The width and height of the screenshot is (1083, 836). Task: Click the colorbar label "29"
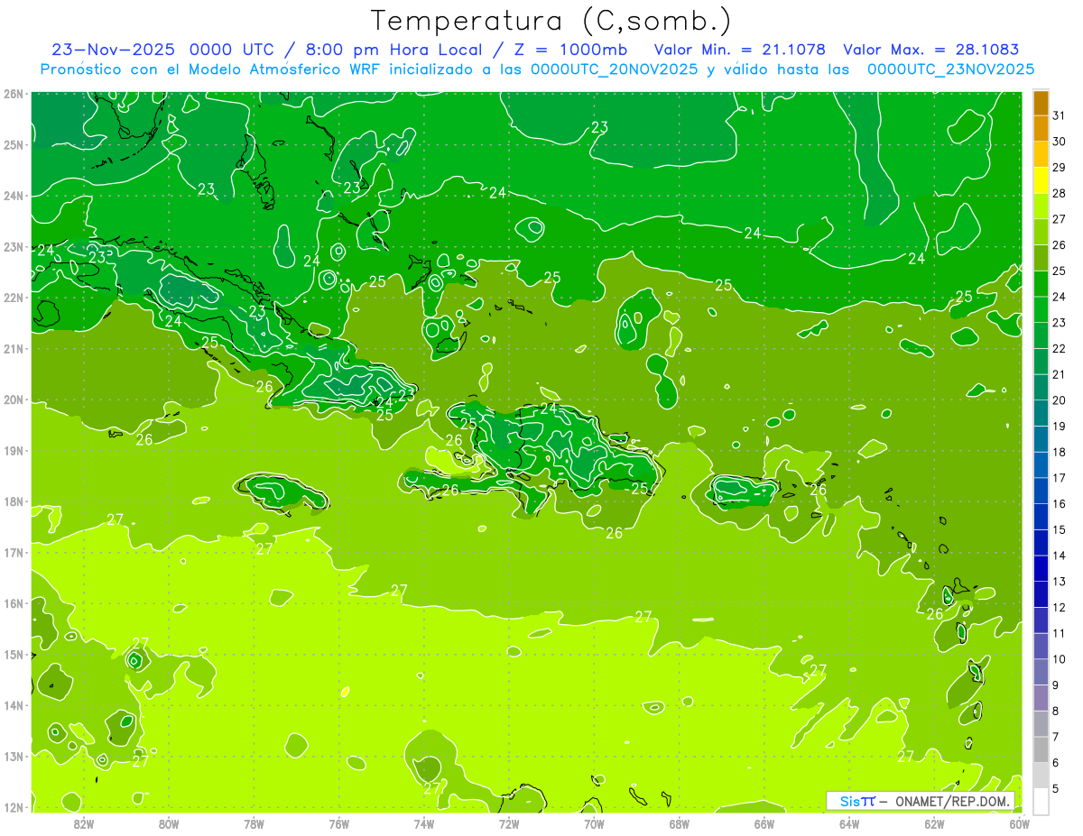(1060, 168)
